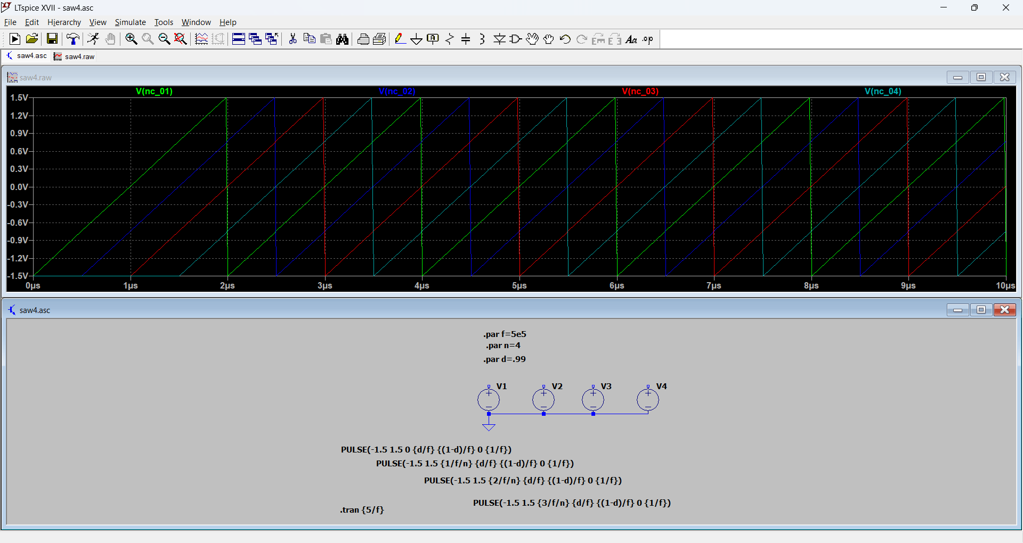Click voltage source V4 symbol
This screenshot has height=543, width=1023.
tap(648, 400)
